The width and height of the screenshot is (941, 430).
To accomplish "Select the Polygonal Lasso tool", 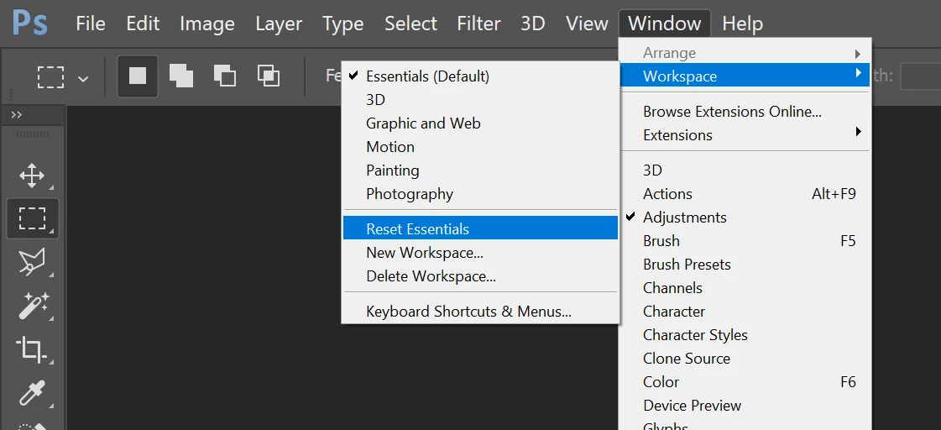I will (x=32, y=262).
